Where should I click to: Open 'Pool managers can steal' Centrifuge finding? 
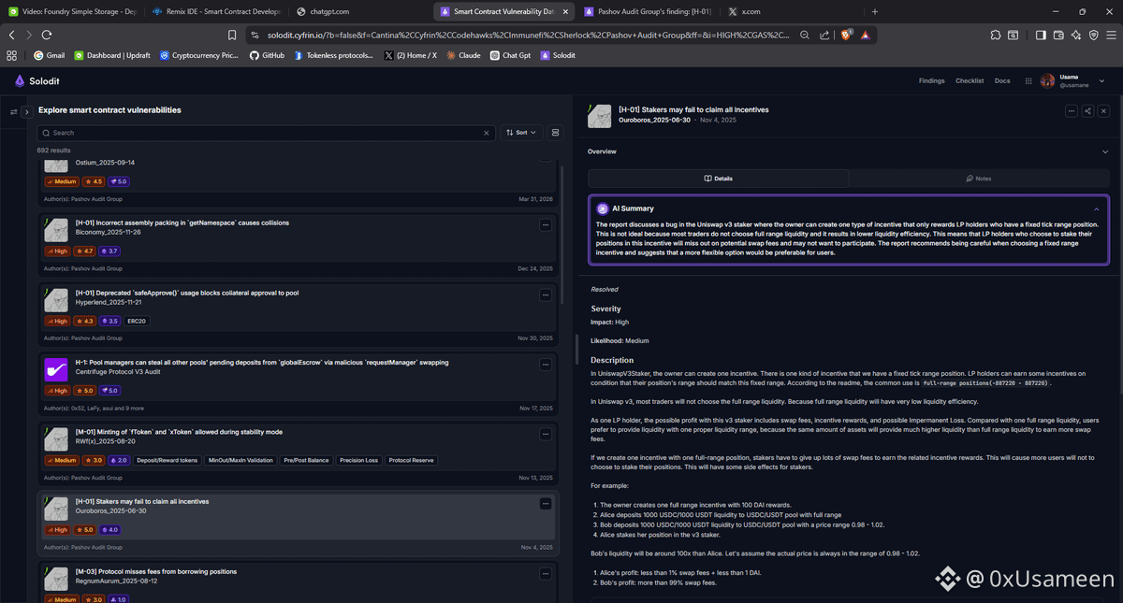(262, 362)
